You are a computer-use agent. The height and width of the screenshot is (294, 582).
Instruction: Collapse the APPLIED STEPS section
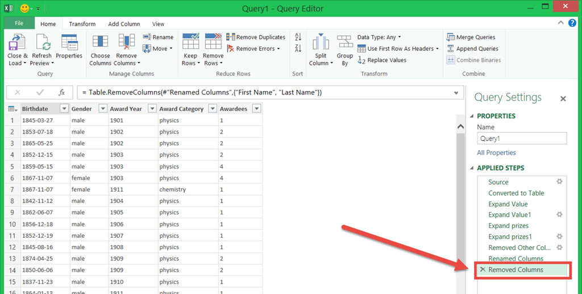click(472, 168)
